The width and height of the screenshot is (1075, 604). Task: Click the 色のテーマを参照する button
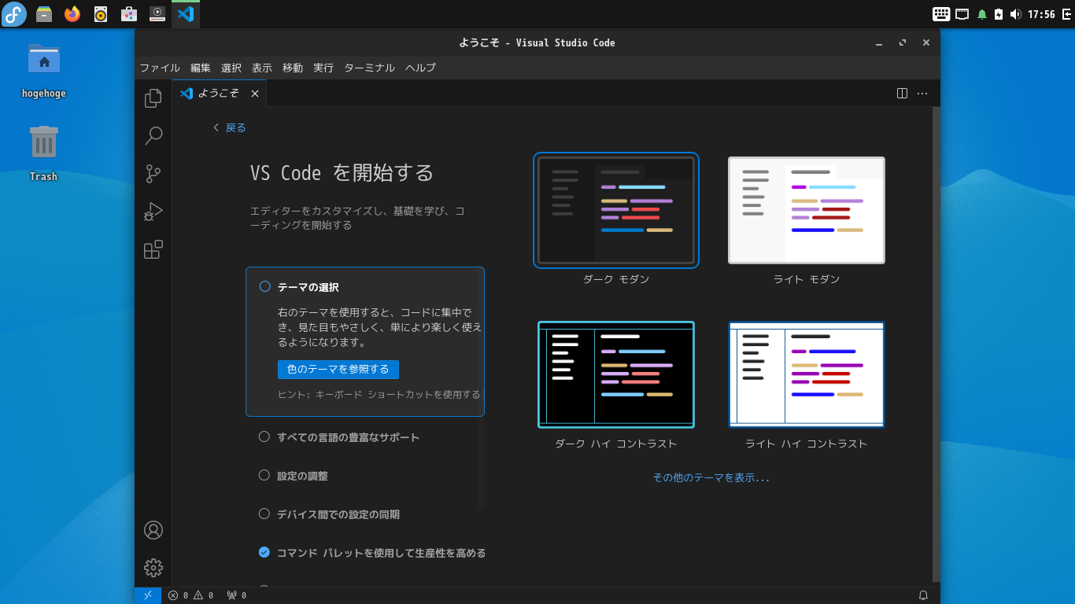pos(338,370)
